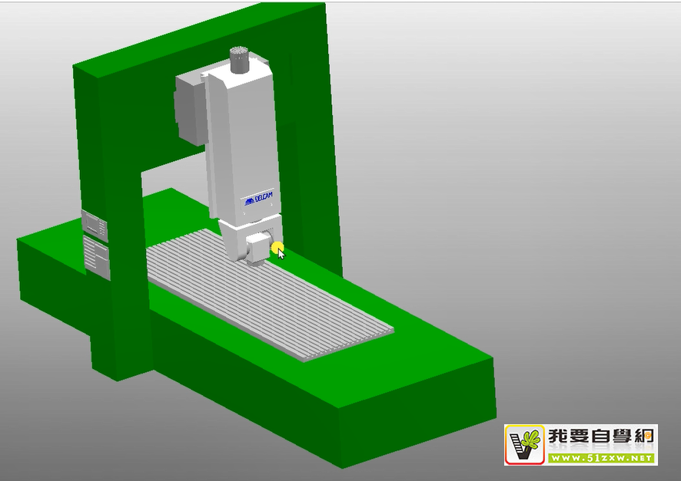This screenshot has width=681, height=481.
Task: Click the cylindrical motor atop the spindle head
Action: click(241, 60)
